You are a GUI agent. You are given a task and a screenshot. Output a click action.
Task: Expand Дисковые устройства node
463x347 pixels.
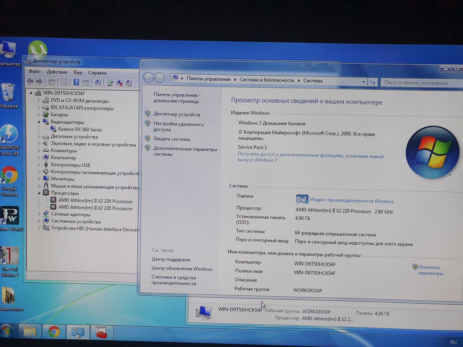[x=39, y=137]
